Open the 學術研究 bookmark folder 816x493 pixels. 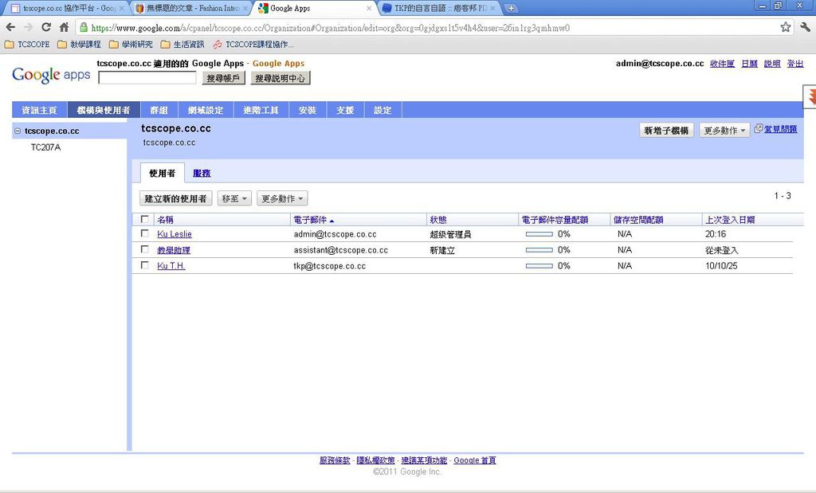[x=131, y=45]
